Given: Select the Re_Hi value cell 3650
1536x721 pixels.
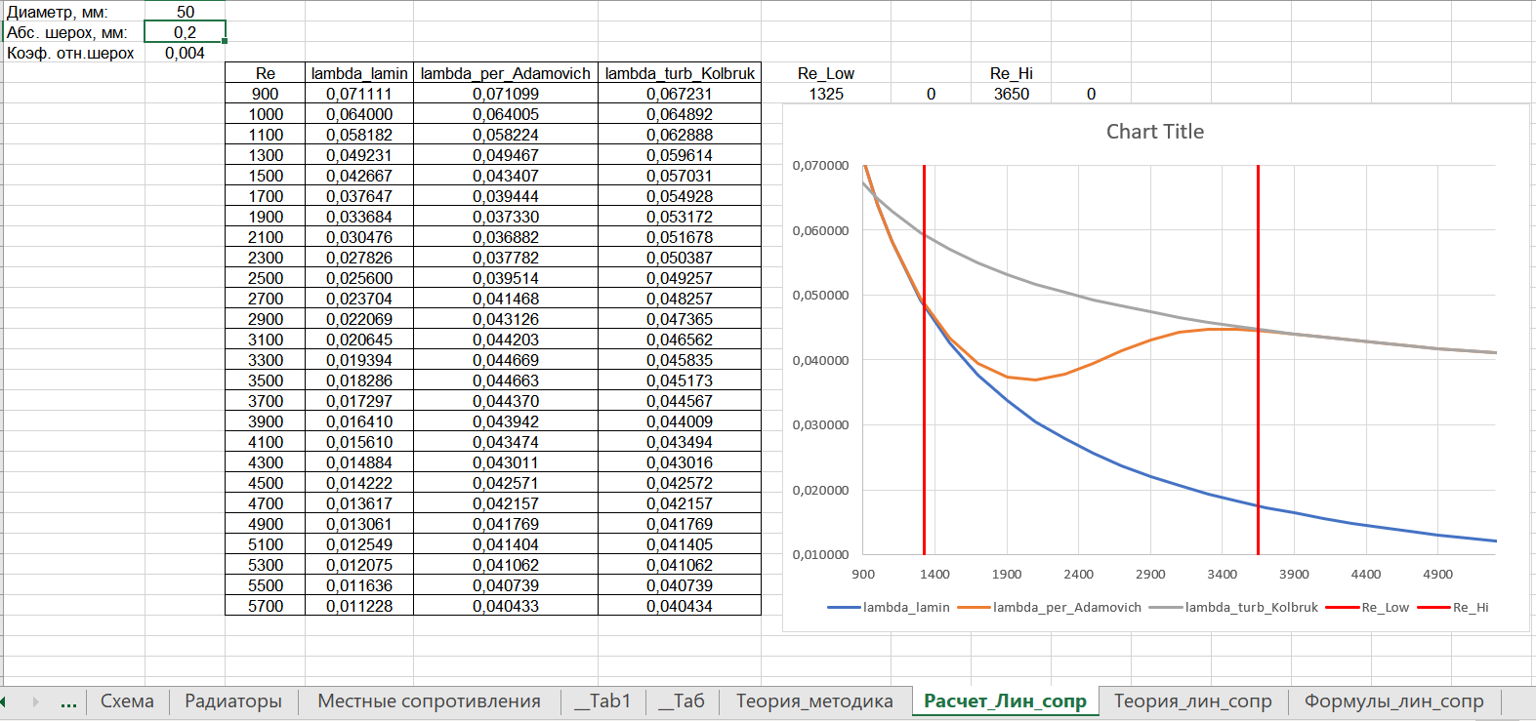Looking at the screenshot, I should coord(1011,94).
